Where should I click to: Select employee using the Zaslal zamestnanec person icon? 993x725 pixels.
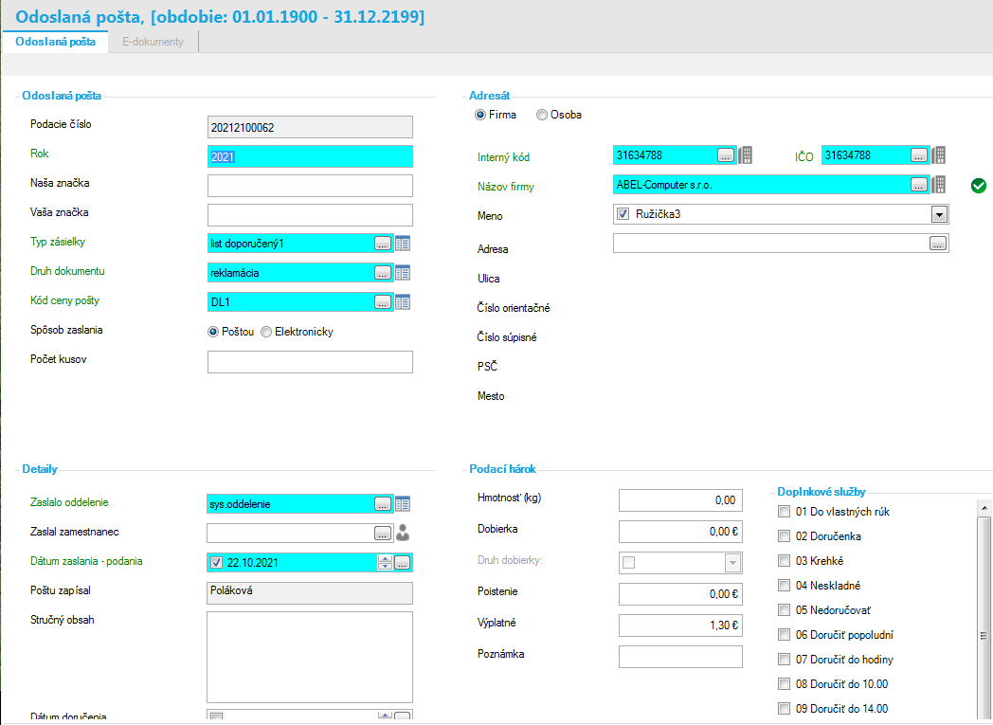click(x=403, y=534)
